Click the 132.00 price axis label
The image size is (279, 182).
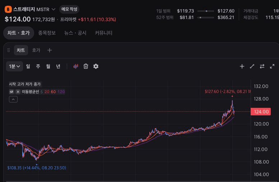[x=261, y=86]
